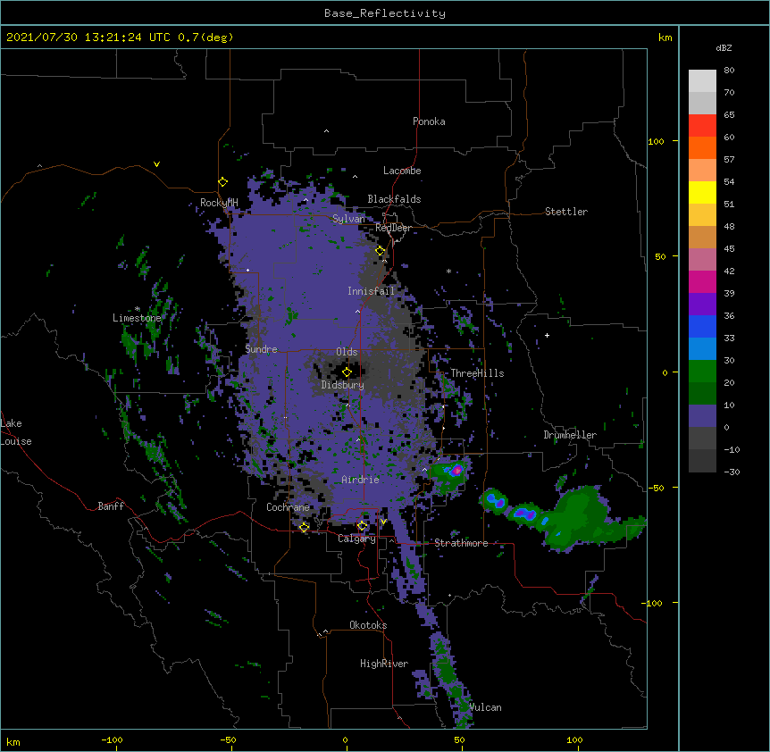770x752 pixels.
Task: Click the Vulcan town label
Action: point(485,707)
